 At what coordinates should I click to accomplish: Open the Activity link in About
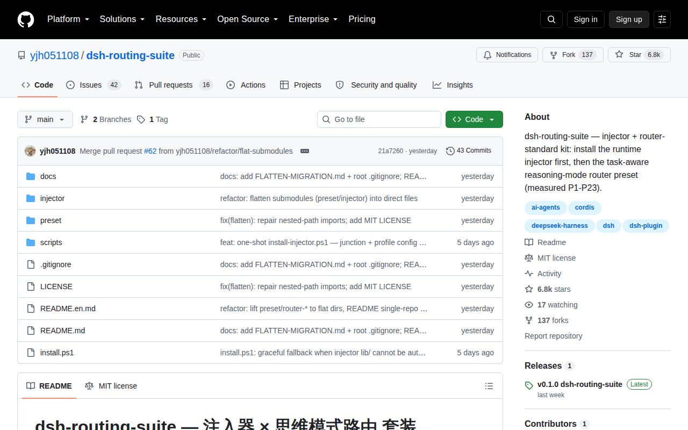[x=543, y=274]
